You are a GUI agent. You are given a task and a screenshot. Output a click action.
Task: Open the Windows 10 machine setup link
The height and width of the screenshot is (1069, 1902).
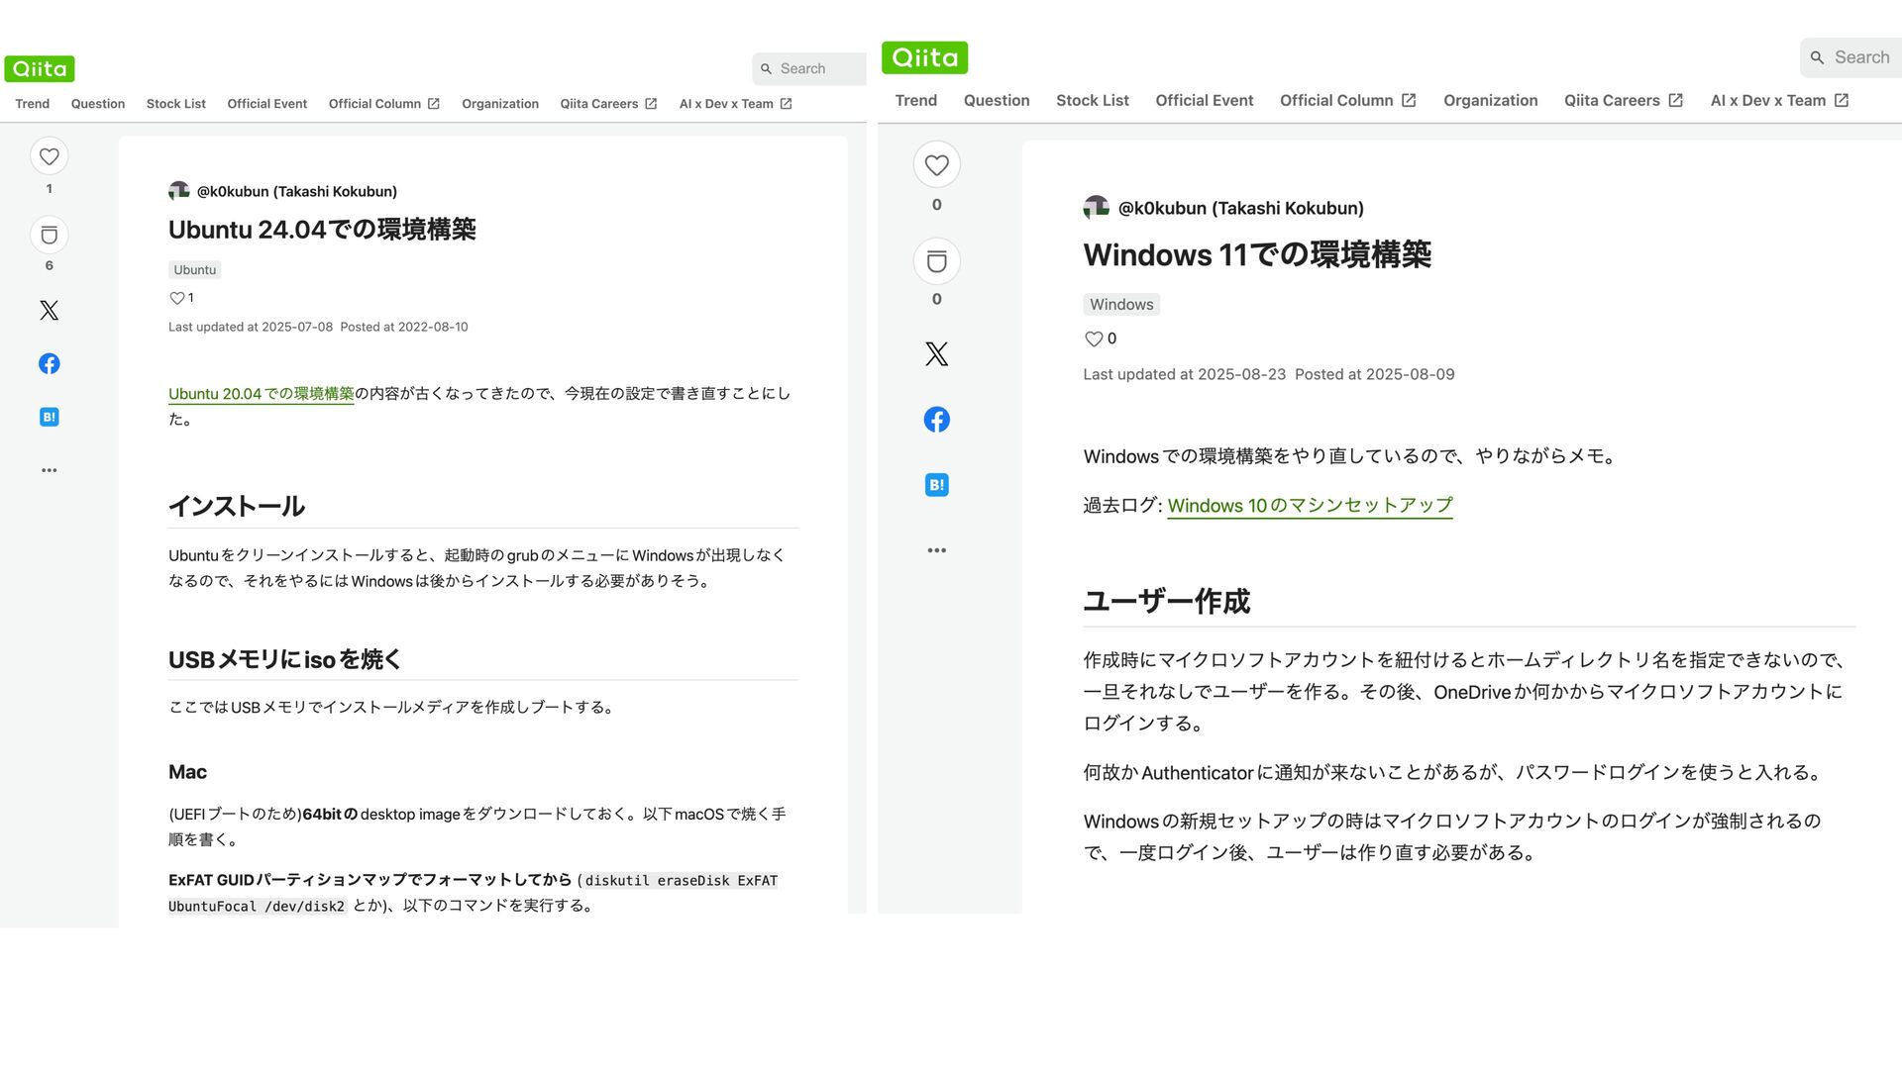click(1309, 506)
